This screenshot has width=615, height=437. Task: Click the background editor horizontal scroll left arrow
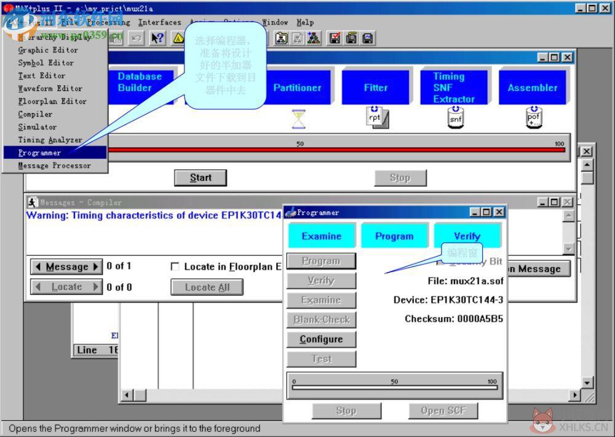(127, 395)
